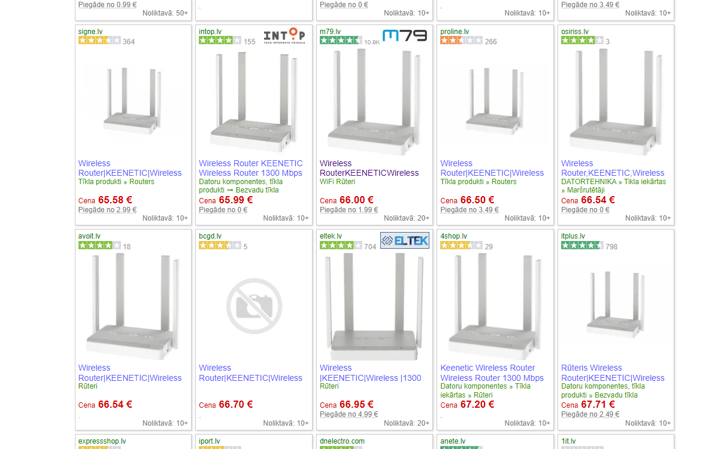Open proline.lv star rating
Screen dimensions: 727x449
point(461,41)
